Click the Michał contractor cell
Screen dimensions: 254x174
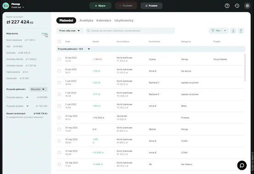tap(152, 129)
